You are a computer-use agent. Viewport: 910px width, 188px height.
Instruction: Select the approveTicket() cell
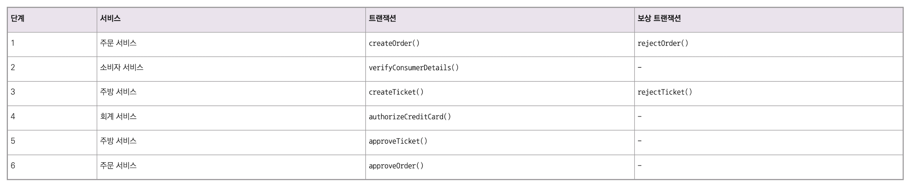pyautogui.click(x=398, y=141)
